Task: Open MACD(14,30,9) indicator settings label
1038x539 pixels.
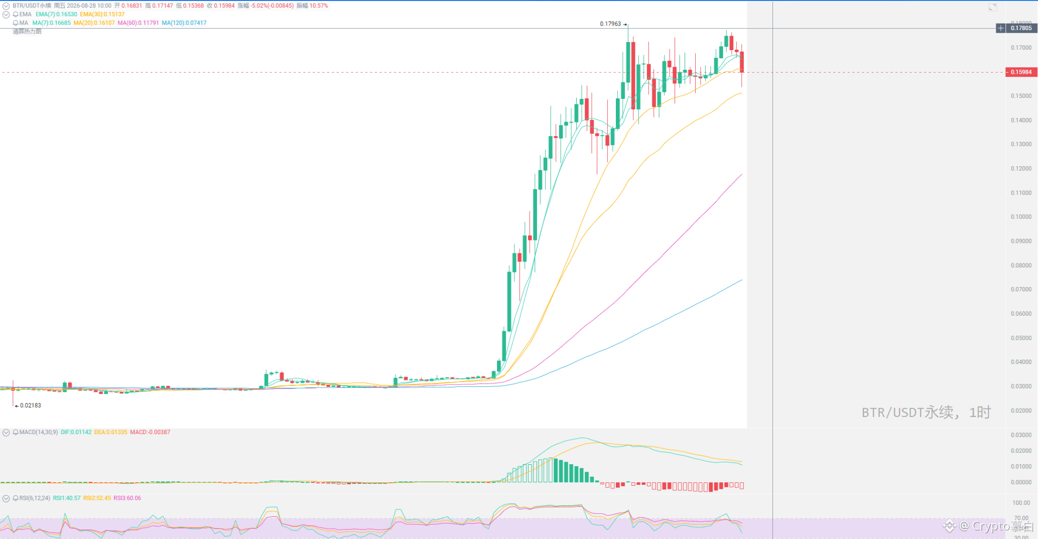Action: (x=38, y=432)
